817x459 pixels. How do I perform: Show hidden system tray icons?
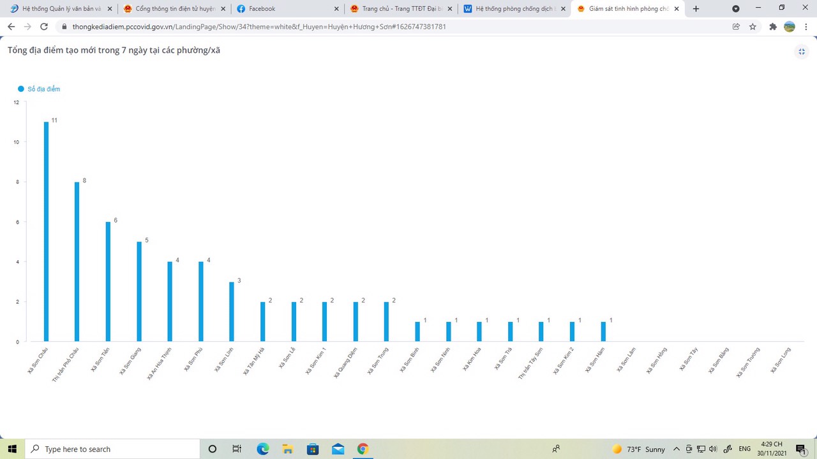677,449
